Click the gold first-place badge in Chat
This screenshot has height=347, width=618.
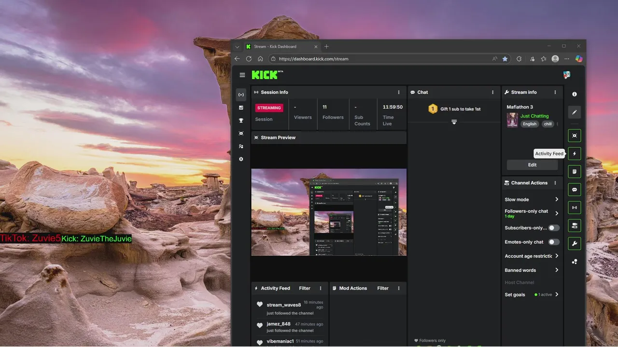433,109
